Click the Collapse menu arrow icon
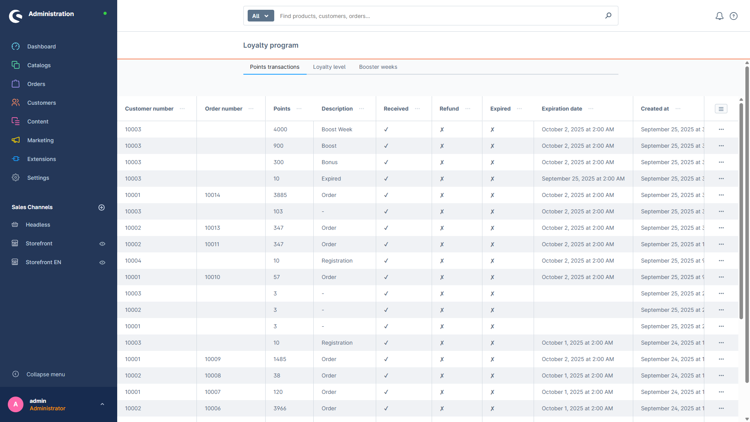This screenshot has width=750, height=422. coord(16,374)
